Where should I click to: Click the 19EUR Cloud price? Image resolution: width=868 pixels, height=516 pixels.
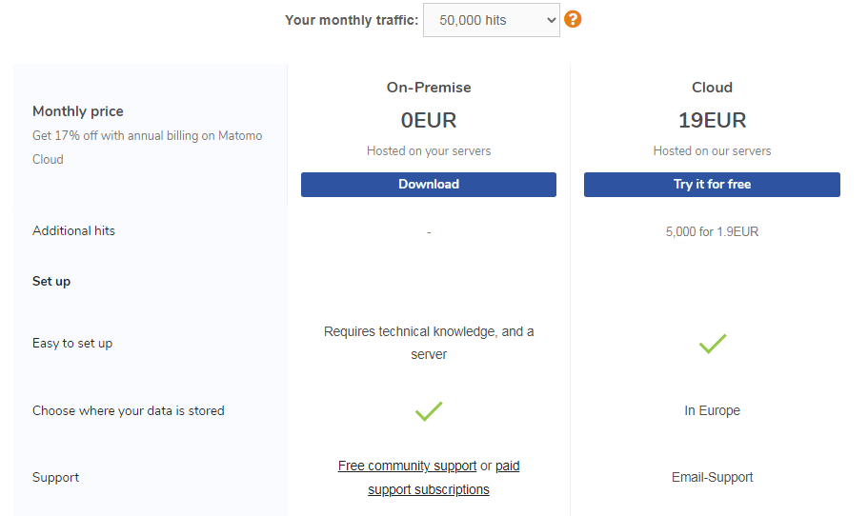pos(712,120)
